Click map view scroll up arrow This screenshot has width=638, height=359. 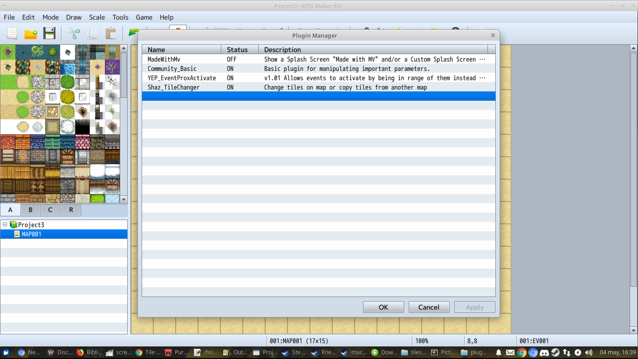(x=633, y=48)
